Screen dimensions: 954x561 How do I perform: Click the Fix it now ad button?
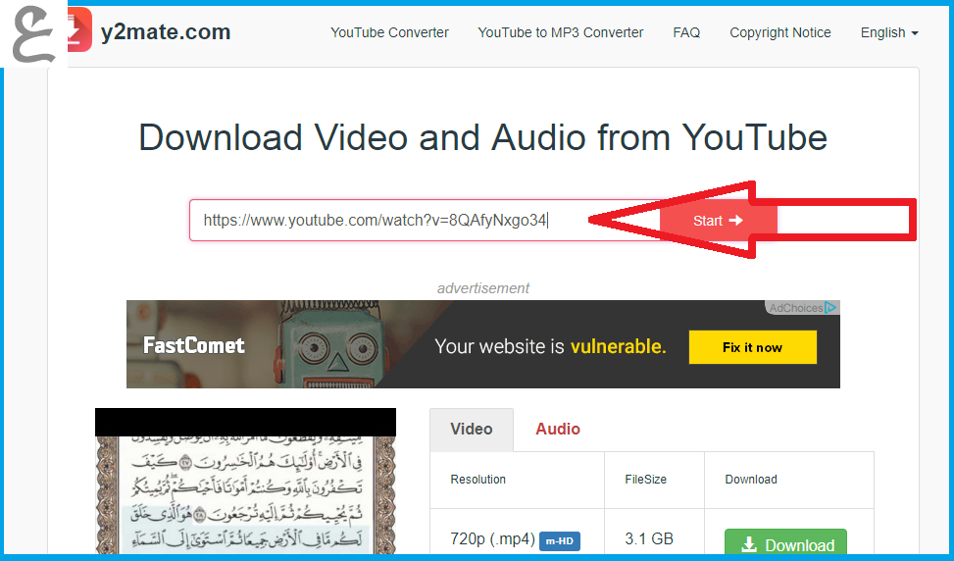point(753,347)
